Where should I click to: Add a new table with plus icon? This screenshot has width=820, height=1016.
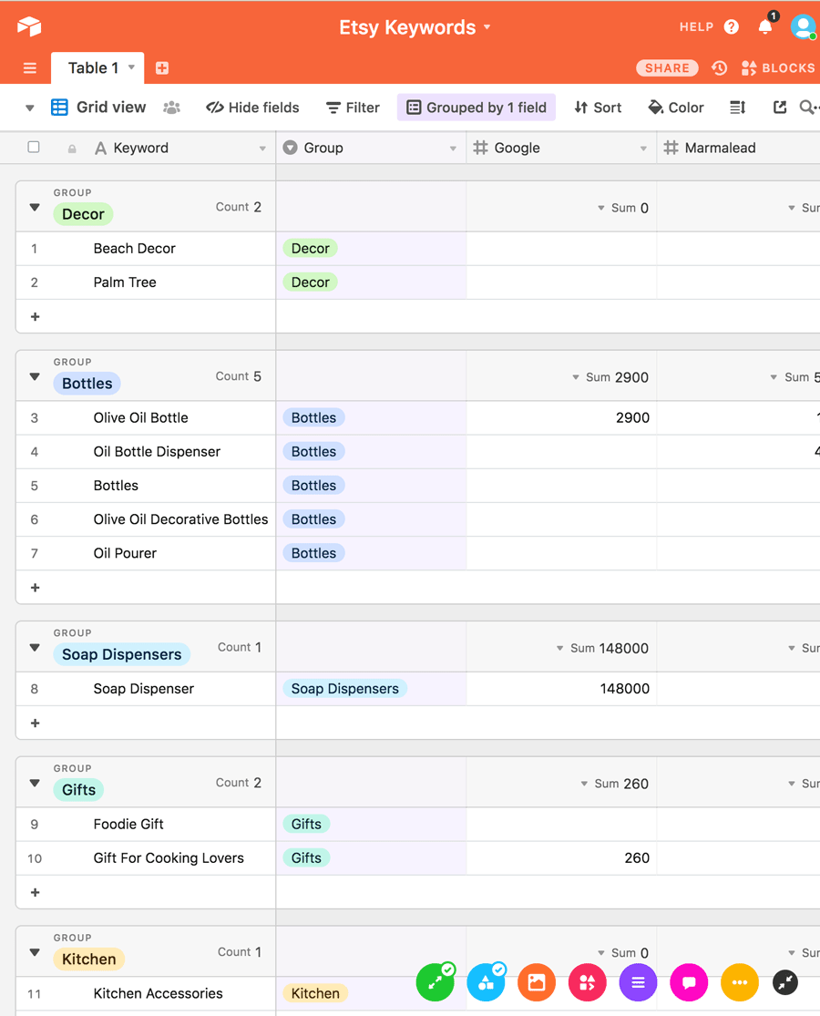click(x=162, y=68)
